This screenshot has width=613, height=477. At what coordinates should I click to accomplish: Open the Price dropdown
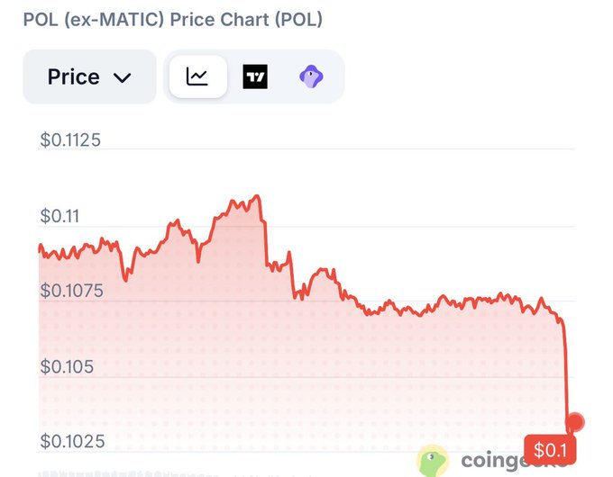89,76
